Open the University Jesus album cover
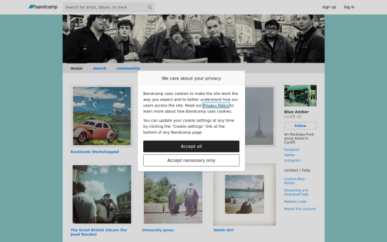Screen dimensions: 387x242 [173, 198]
